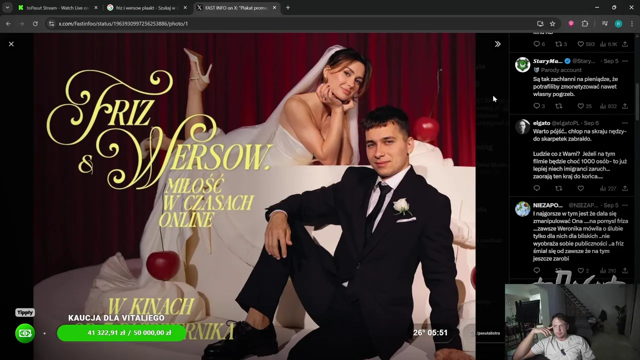Open the Sep 6 timestamp on elgato's tweet

(x=591, y=123)
